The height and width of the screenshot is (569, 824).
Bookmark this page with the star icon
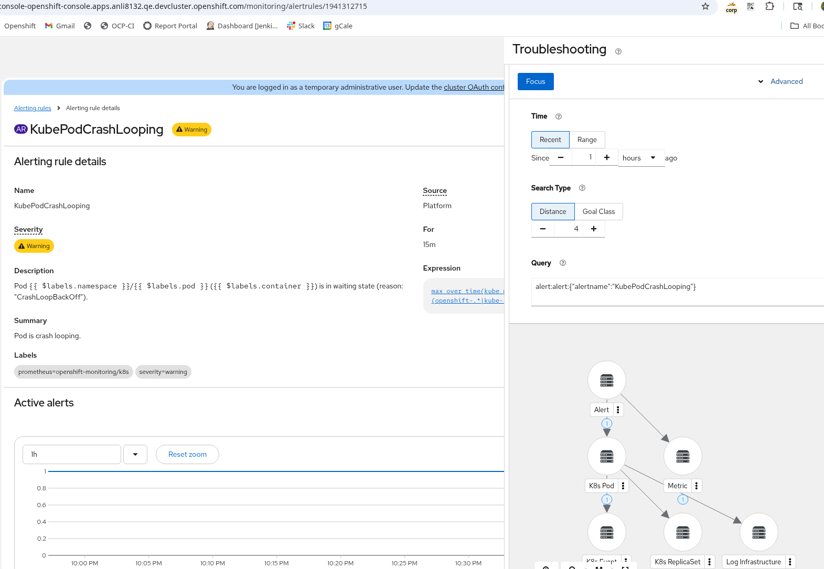(705, 6)
